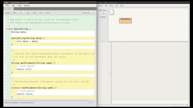Image resolution: width=193 pixels, height=108 pixels.
Task: Click New Class... in BlueJ main window
Action: point(103,10)
